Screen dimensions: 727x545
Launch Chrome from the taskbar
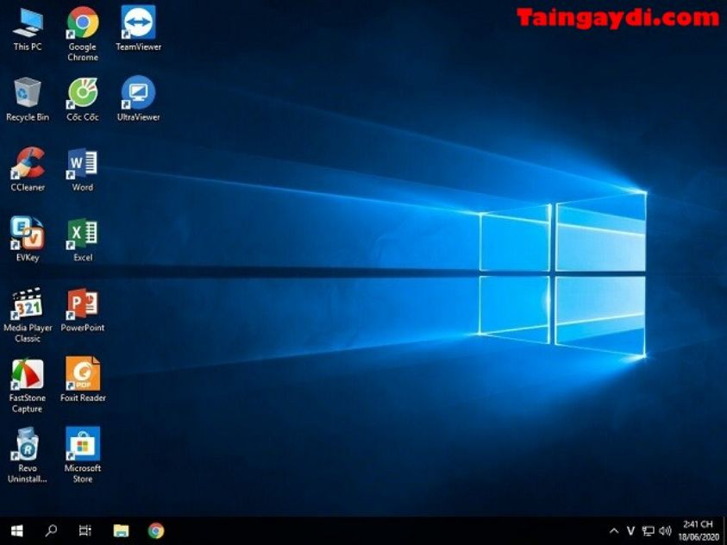click(156, 530)
